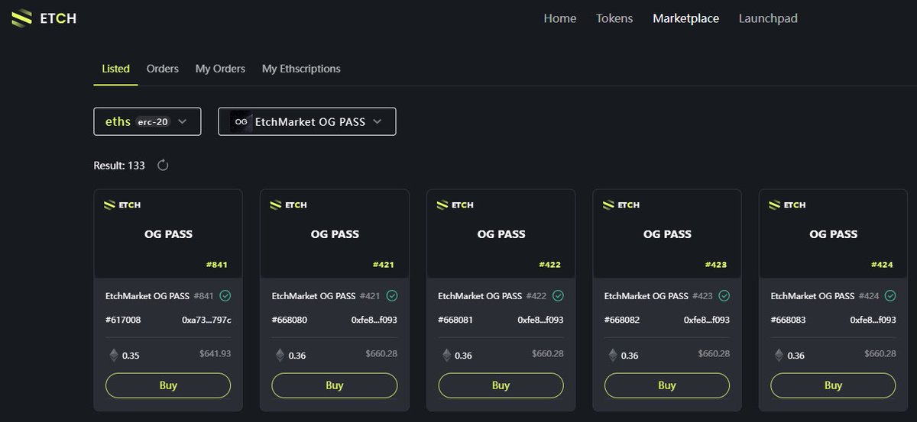917x422 pixels.
Task: Click ethscription number #668083
Action: [x=789, y=320]
